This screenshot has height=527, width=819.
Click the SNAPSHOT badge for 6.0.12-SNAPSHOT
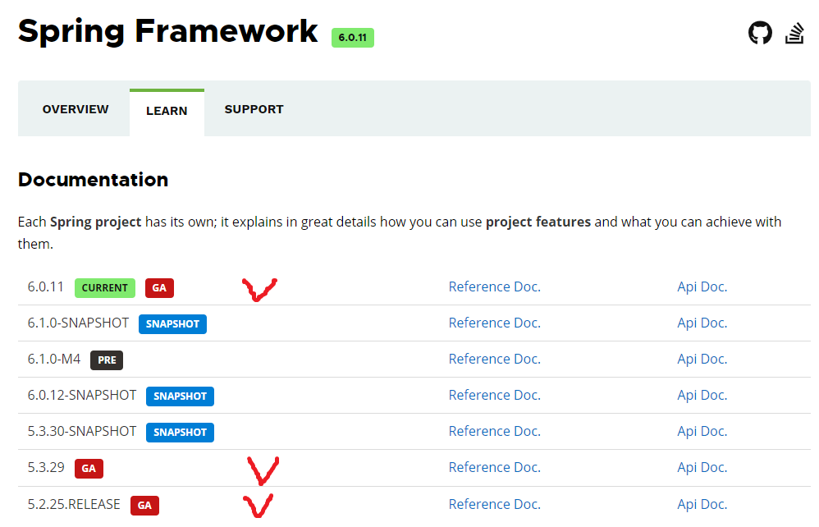click(x=180, y=396)
